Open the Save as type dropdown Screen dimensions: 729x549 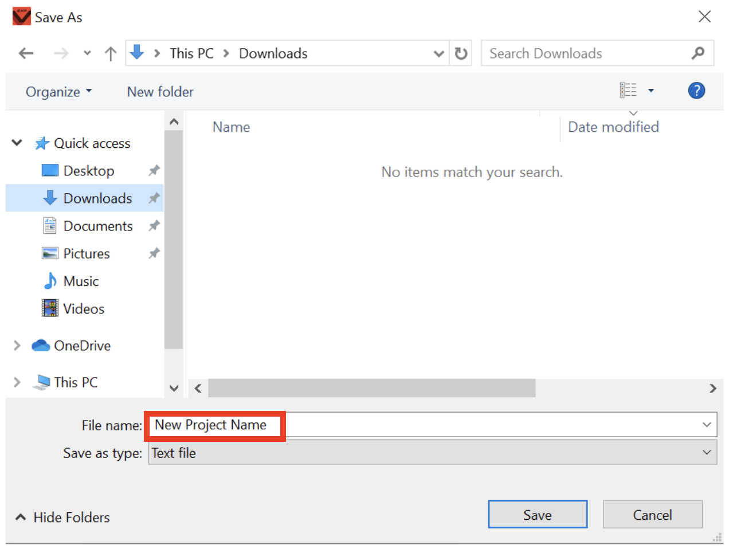706,452
